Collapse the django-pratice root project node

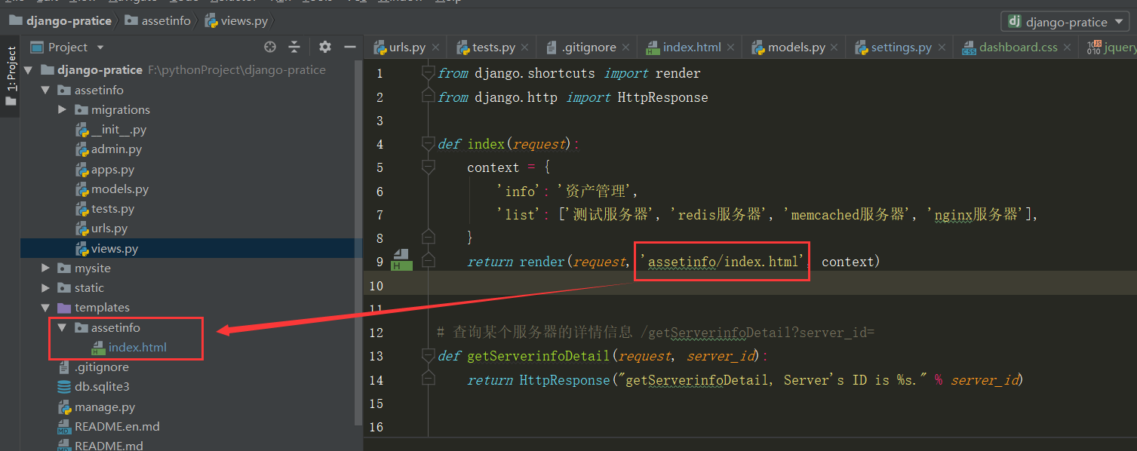tap(29, 70)
